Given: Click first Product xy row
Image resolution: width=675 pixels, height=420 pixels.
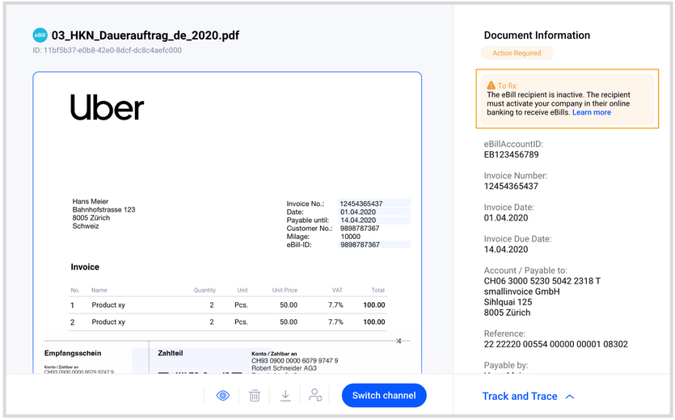Looking at the screenshot, I should click(228, 305).
